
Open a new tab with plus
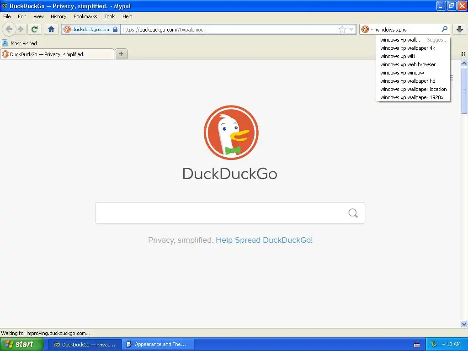tap(121, 54)
